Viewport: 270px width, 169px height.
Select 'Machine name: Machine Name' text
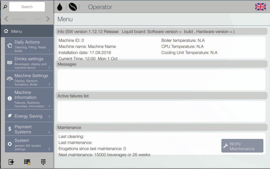pos(87,46)
